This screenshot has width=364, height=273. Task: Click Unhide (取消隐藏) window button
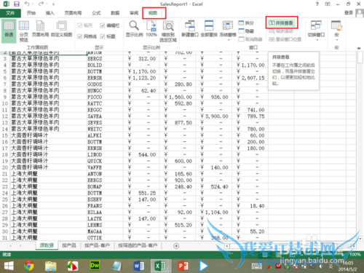click(x=250, y=39)
